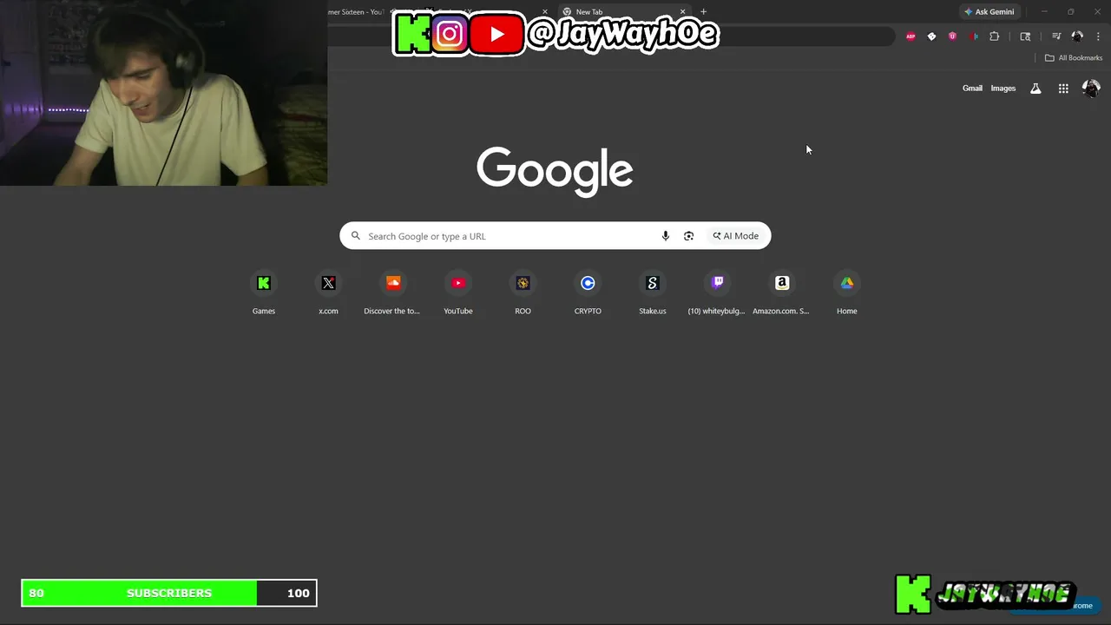Switch to the 'mer Sixteen - YouTube' tab

pos(356,12)
